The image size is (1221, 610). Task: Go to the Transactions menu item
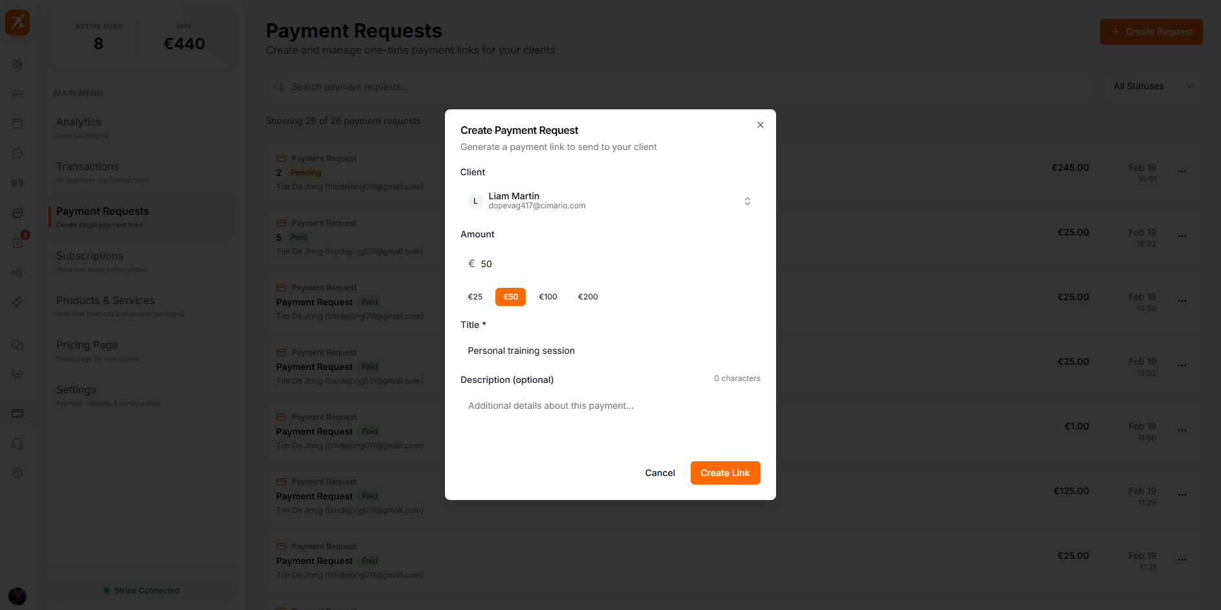click(87, 166)
